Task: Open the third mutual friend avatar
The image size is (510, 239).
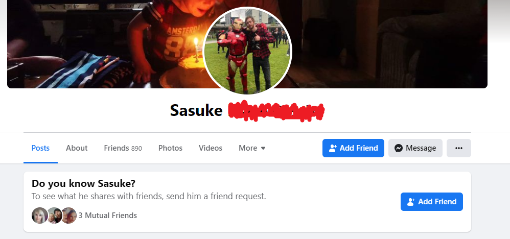Action: 69,216
